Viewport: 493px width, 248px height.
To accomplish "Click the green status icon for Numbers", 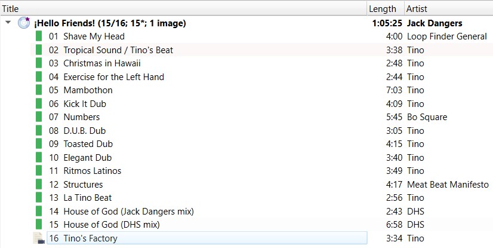I will click(39, 117).
